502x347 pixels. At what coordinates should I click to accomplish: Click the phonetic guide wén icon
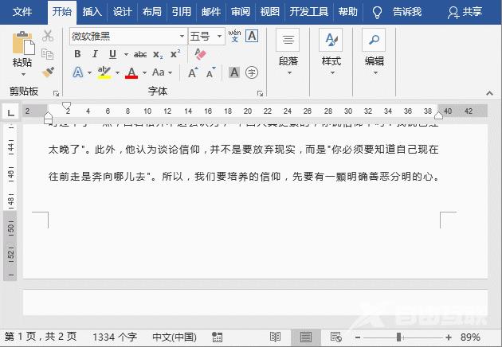point(235,36)
